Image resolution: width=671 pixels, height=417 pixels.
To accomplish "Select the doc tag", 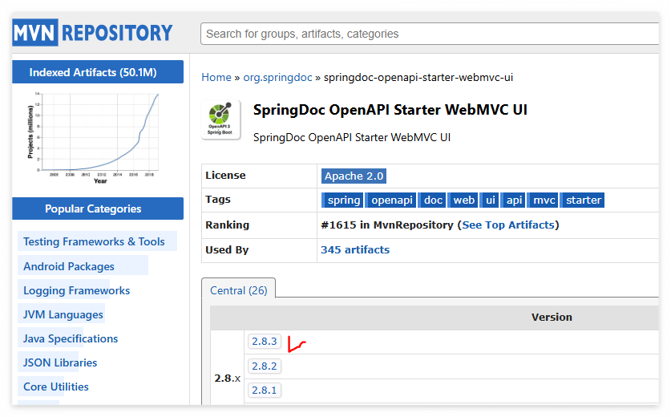I will coord(433,200).
